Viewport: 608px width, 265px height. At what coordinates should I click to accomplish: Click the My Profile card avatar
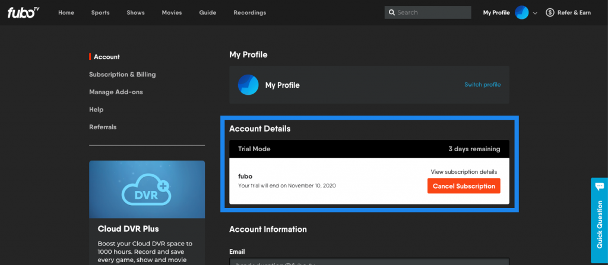[248, 85]
